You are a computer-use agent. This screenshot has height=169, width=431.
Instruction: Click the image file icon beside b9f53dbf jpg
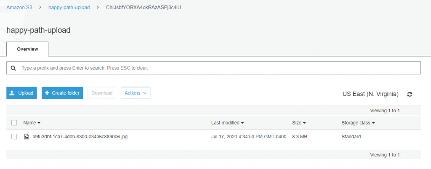(x=27, y=137)
